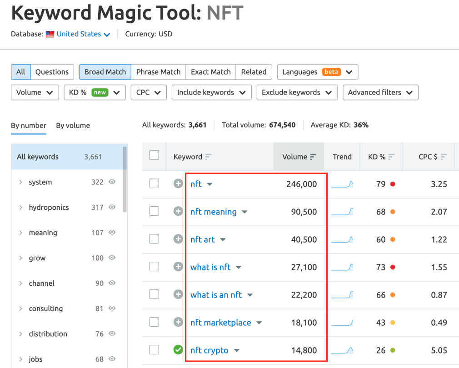Toggle eye icon for 'channel' group
Viewport: 459px width, 368px height.
tap(112, 283)
